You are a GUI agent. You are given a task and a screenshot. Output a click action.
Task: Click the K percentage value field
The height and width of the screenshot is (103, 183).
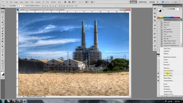(x=177, y=9)
